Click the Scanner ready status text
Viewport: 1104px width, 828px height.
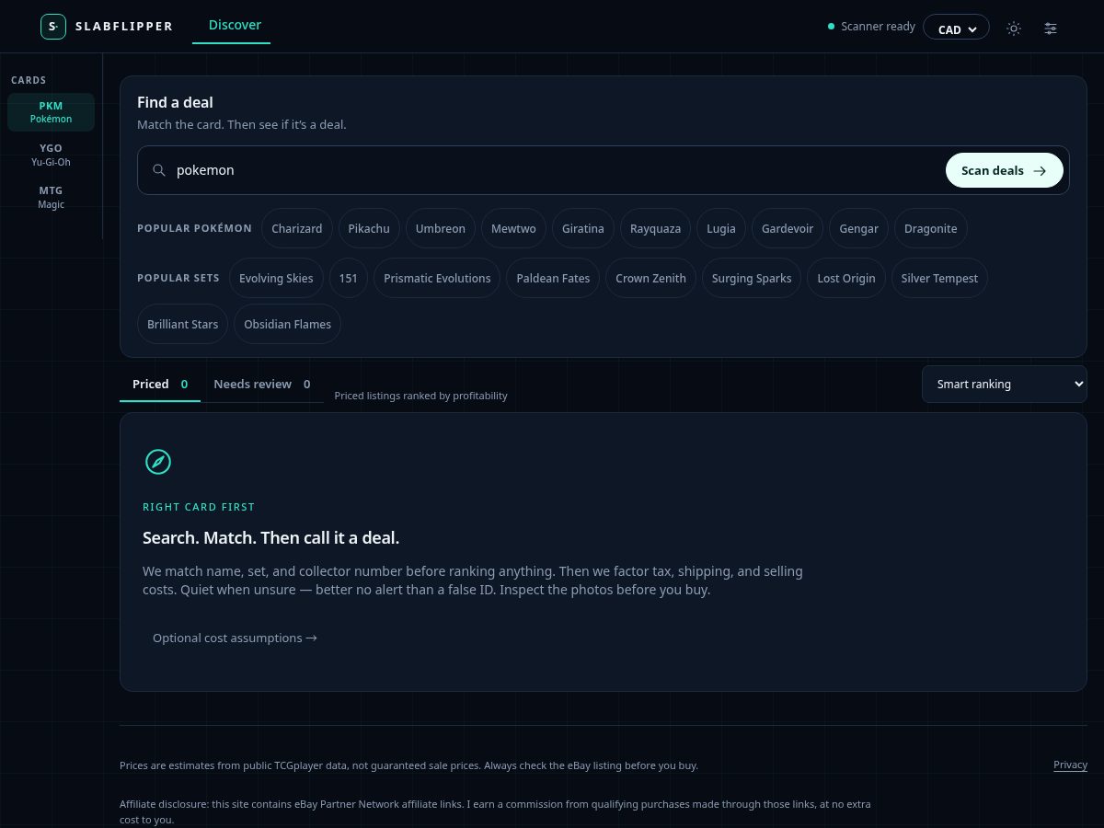pyautogui.click(x=878, y=27)
